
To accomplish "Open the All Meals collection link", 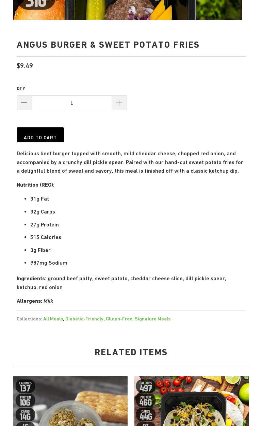I will pos(53,319).
